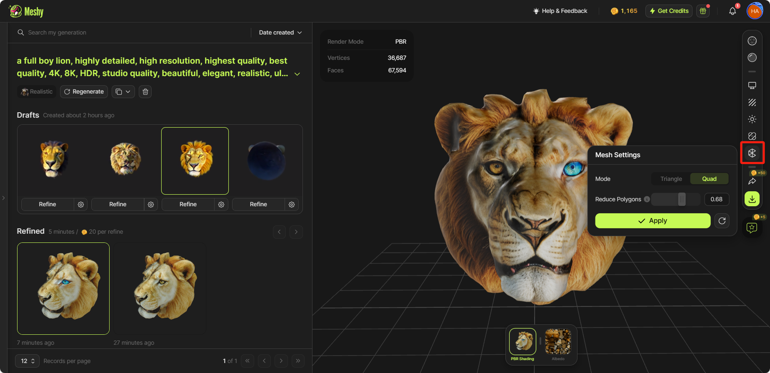Screen dimensions: 770x373
Task: Click the download model icon
Action: point(752,199)
